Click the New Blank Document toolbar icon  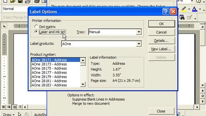point(5,1)
